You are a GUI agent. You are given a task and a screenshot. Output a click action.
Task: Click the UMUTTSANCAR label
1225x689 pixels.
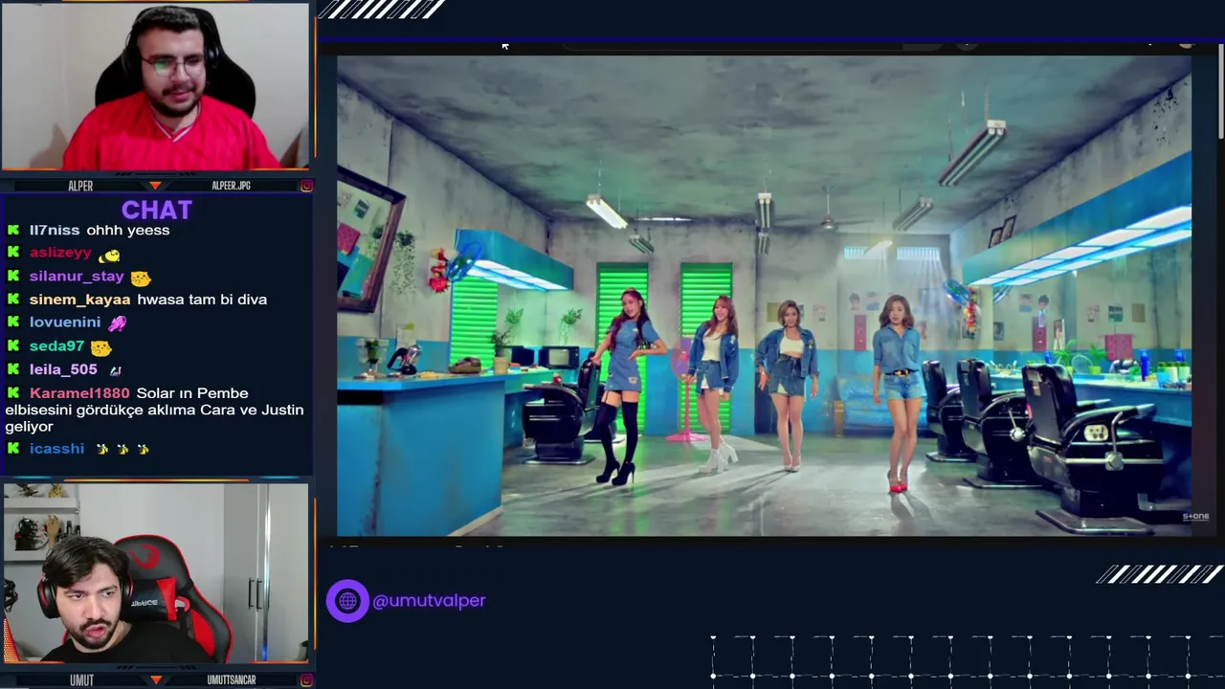[x=232, y=679]
